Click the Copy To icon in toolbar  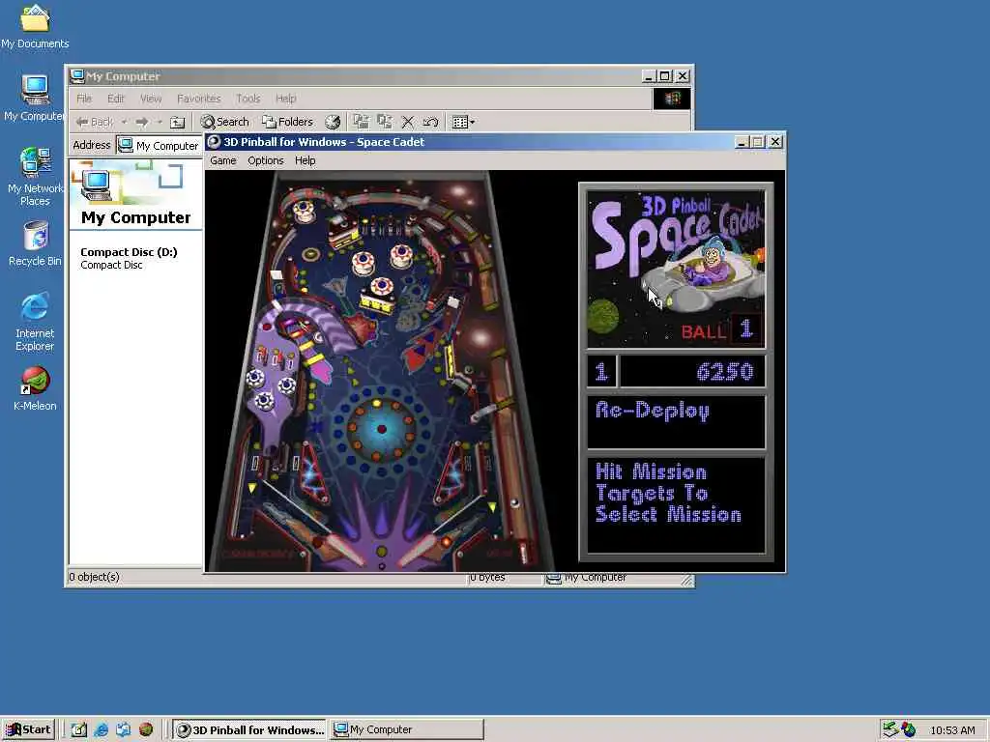pyautogui.click(x=385, y=122)
